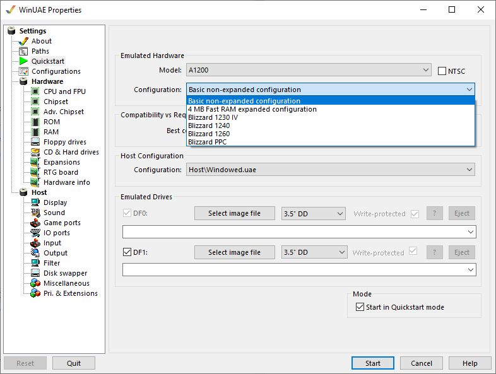Open the Miscellaneous settings page
This screenshot has width=496, height=374.
pyautogui.click(x=66, y=283)
